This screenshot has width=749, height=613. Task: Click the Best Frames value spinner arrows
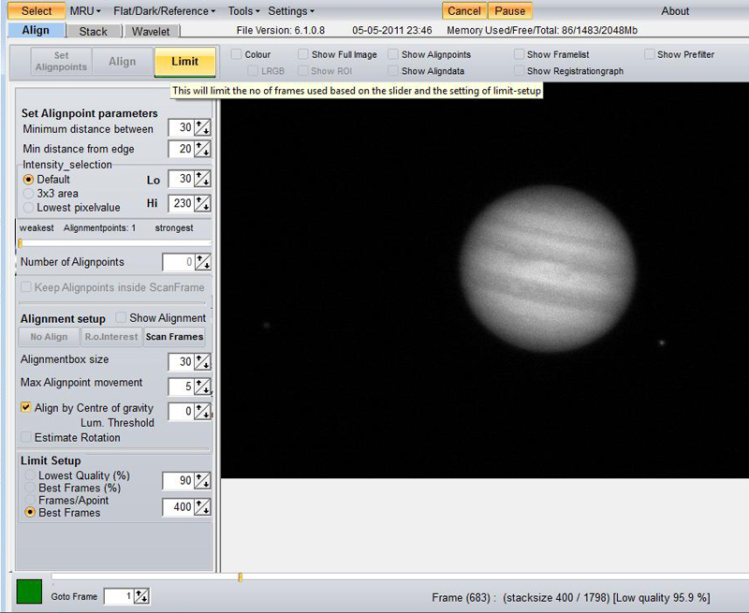pyautogui.click(x=202, y=507)
